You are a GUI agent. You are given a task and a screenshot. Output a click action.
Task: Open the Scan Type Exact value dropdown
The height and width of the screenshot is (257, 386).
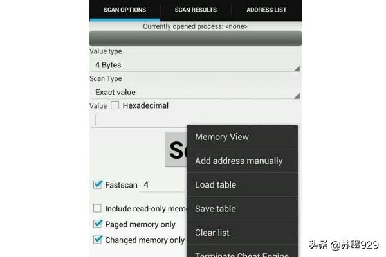pyautogui.click(x=195, y=93)
